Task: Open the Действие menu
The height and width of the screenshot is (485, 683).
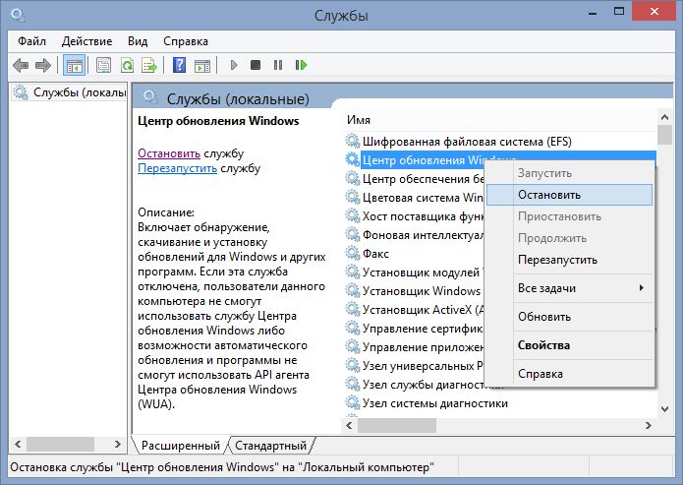Action: (x=86, y=41)
